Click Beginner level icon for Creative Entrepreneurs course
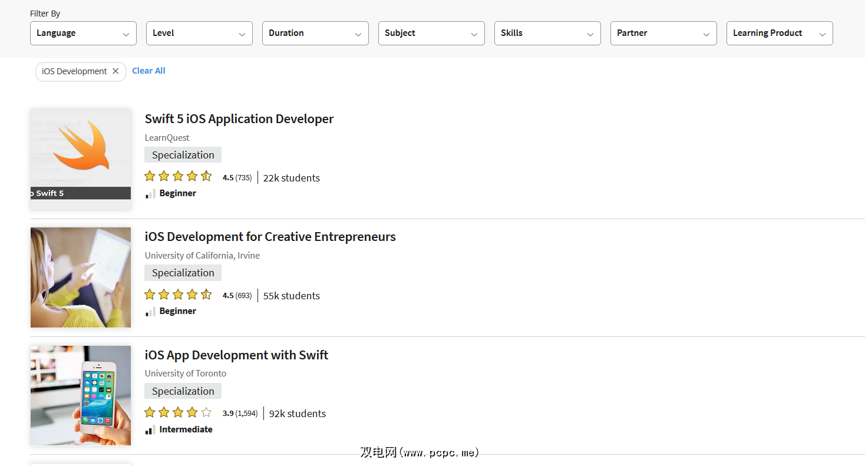The width and height of the screenshot is (865, 466). (x=150, y=311)
